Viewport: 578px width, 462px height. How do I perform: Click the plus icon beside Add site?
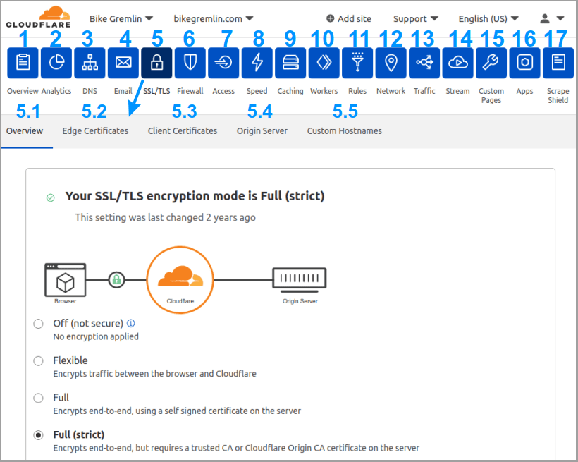point(331,18)
